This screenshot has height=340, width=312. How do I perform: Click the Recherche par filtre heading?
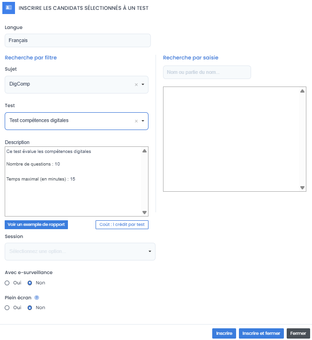click(30, 58)
